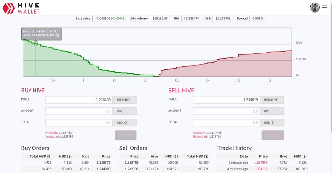
Task: Click the Spread value 0.001%
Action: (258, 19)
